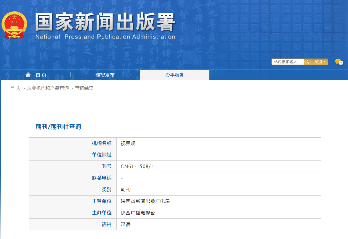
Task: Click the 汉语 language value cell
Action: [x=126, y=225]
